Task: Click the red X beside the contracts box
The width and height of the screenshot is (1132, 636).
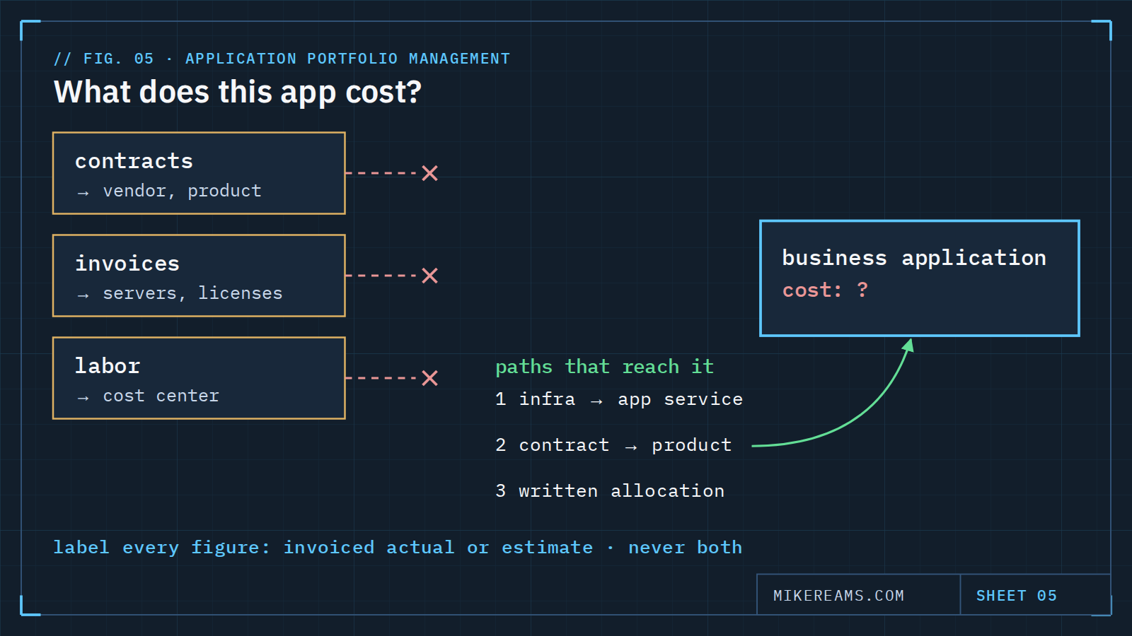Action: [429, 173]
